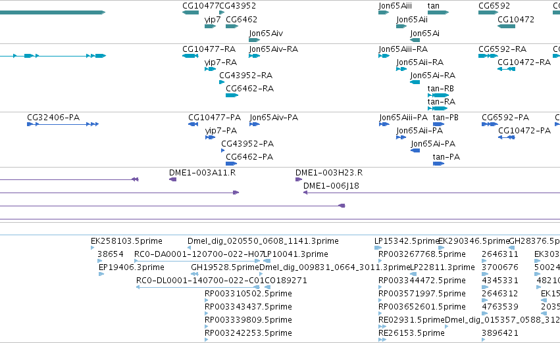Select the LP15342.5prime EST label
Image resolution: width=560 pixels, height=343 pixels.
pos(407,241)
